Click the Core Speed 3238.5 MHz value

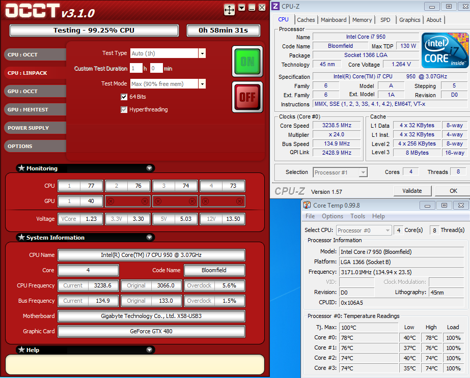tap(337, 125)
